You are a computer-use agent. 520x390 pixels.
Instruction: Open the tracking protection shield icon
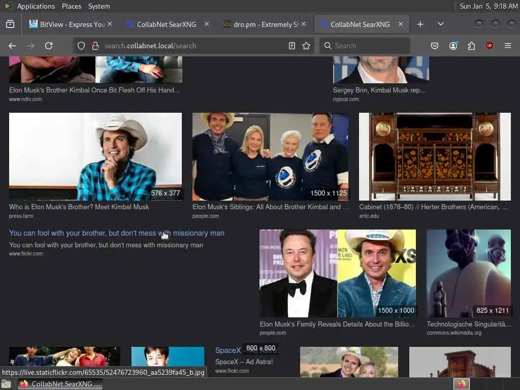click(x=81, y=46)
